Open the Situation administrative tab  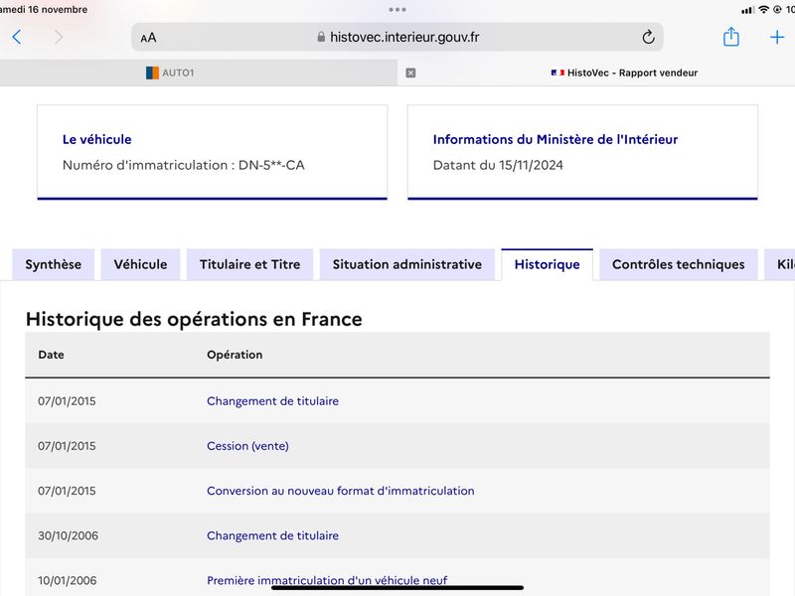click(407, 264)
